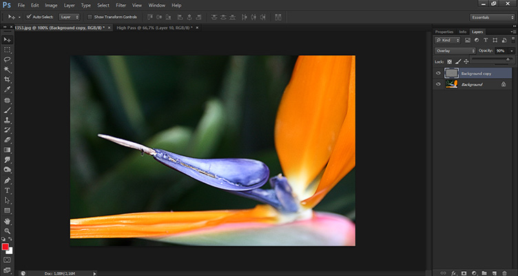Select the Magic Wand tool

[8, 70]
